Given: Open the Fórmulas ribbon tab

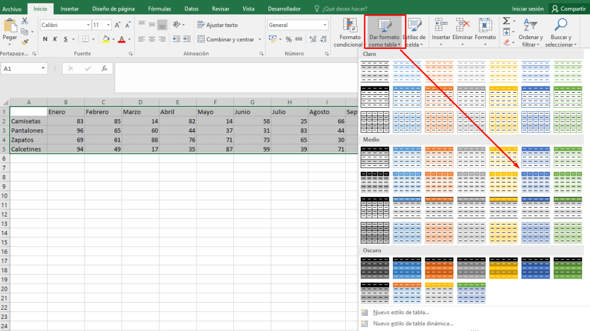Looking at the screenshot, I should tap(159, 9).
